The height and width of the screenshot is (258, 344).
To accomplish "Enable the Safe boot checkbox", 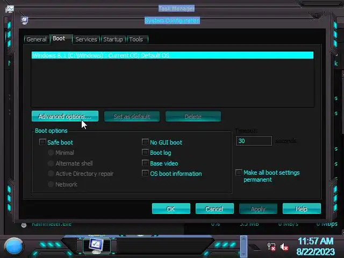I will coord(42,142).
